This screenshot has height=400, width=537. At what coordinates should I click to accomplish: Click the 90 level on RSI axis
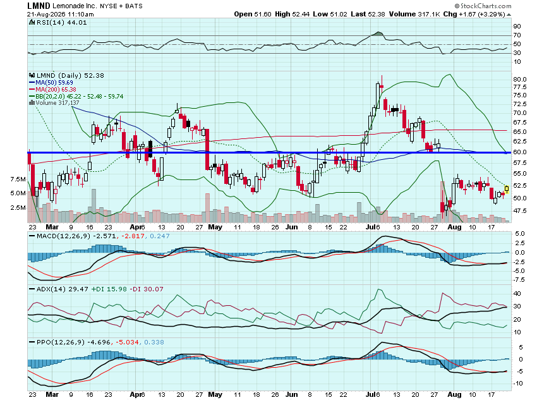point(517,27)
